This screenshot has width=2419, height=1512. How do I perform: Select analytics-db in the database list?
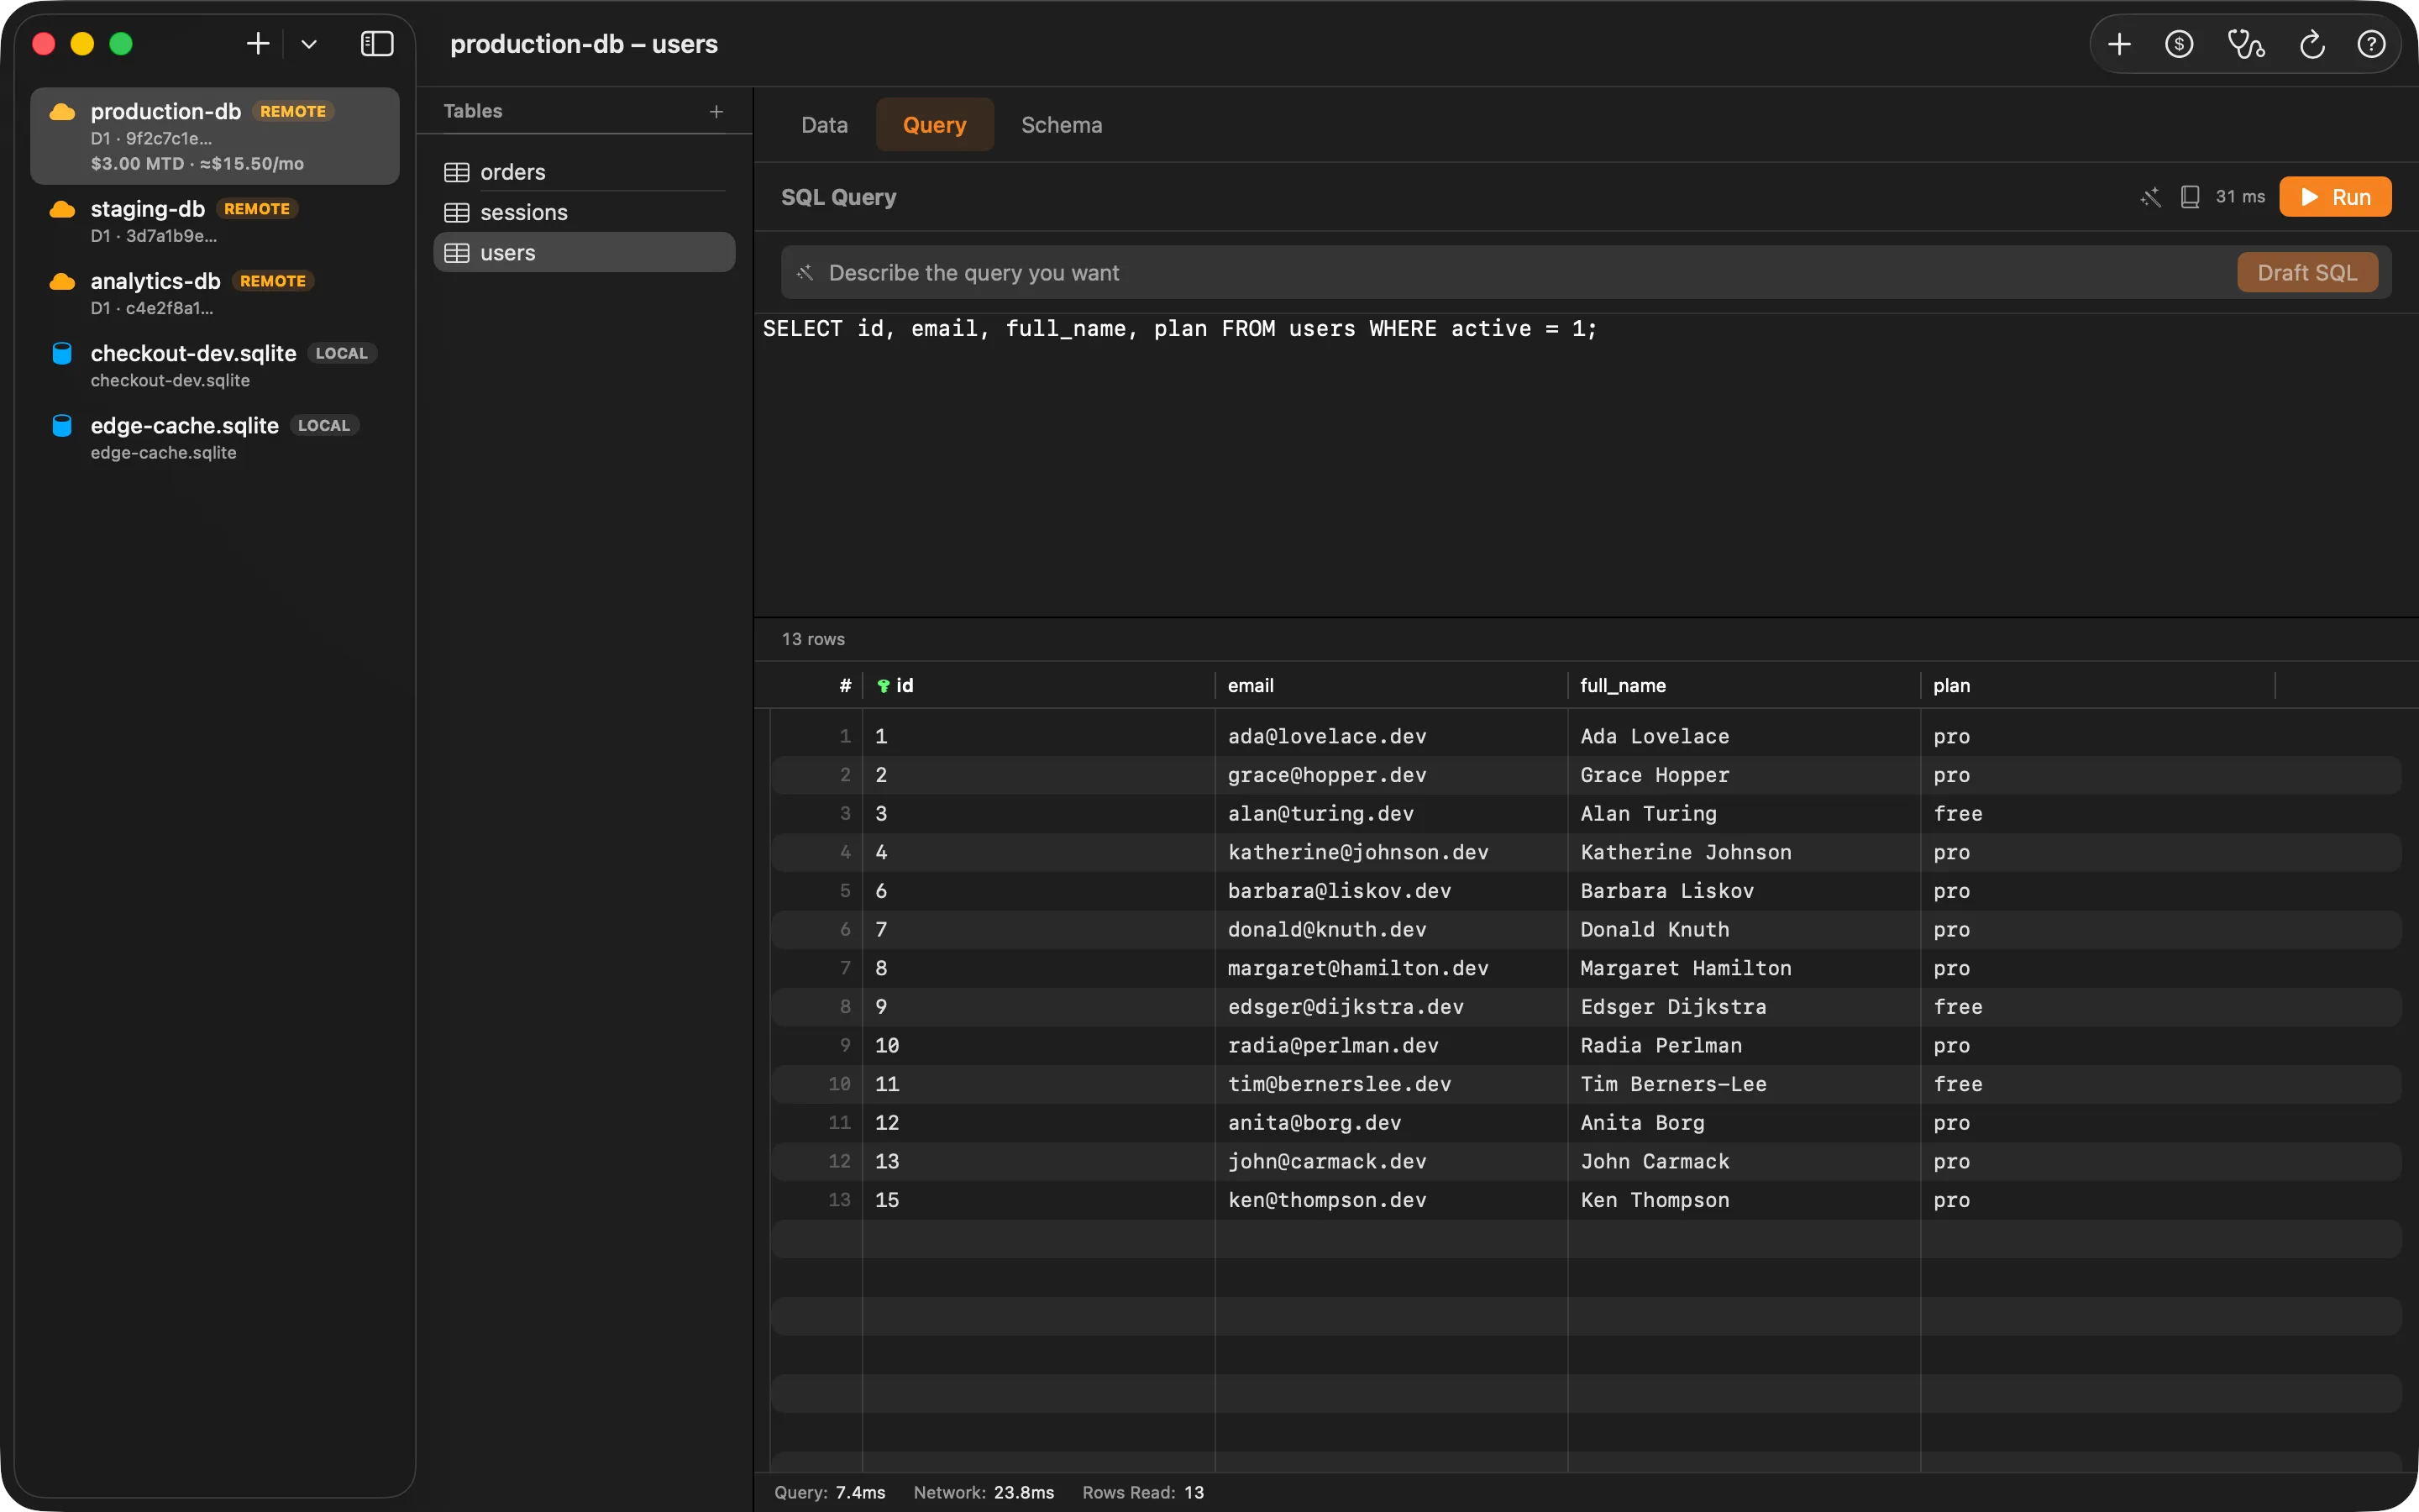point(215,293)
